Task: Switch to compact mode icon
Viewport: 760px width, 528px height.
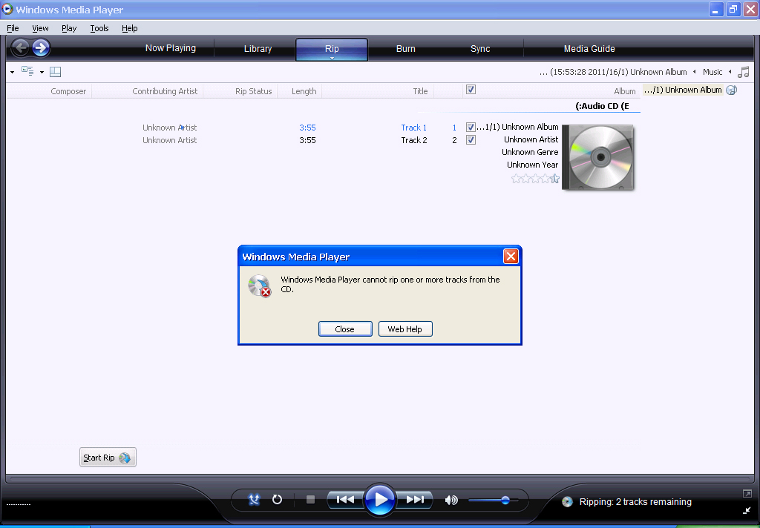Action: pos(747,510)
